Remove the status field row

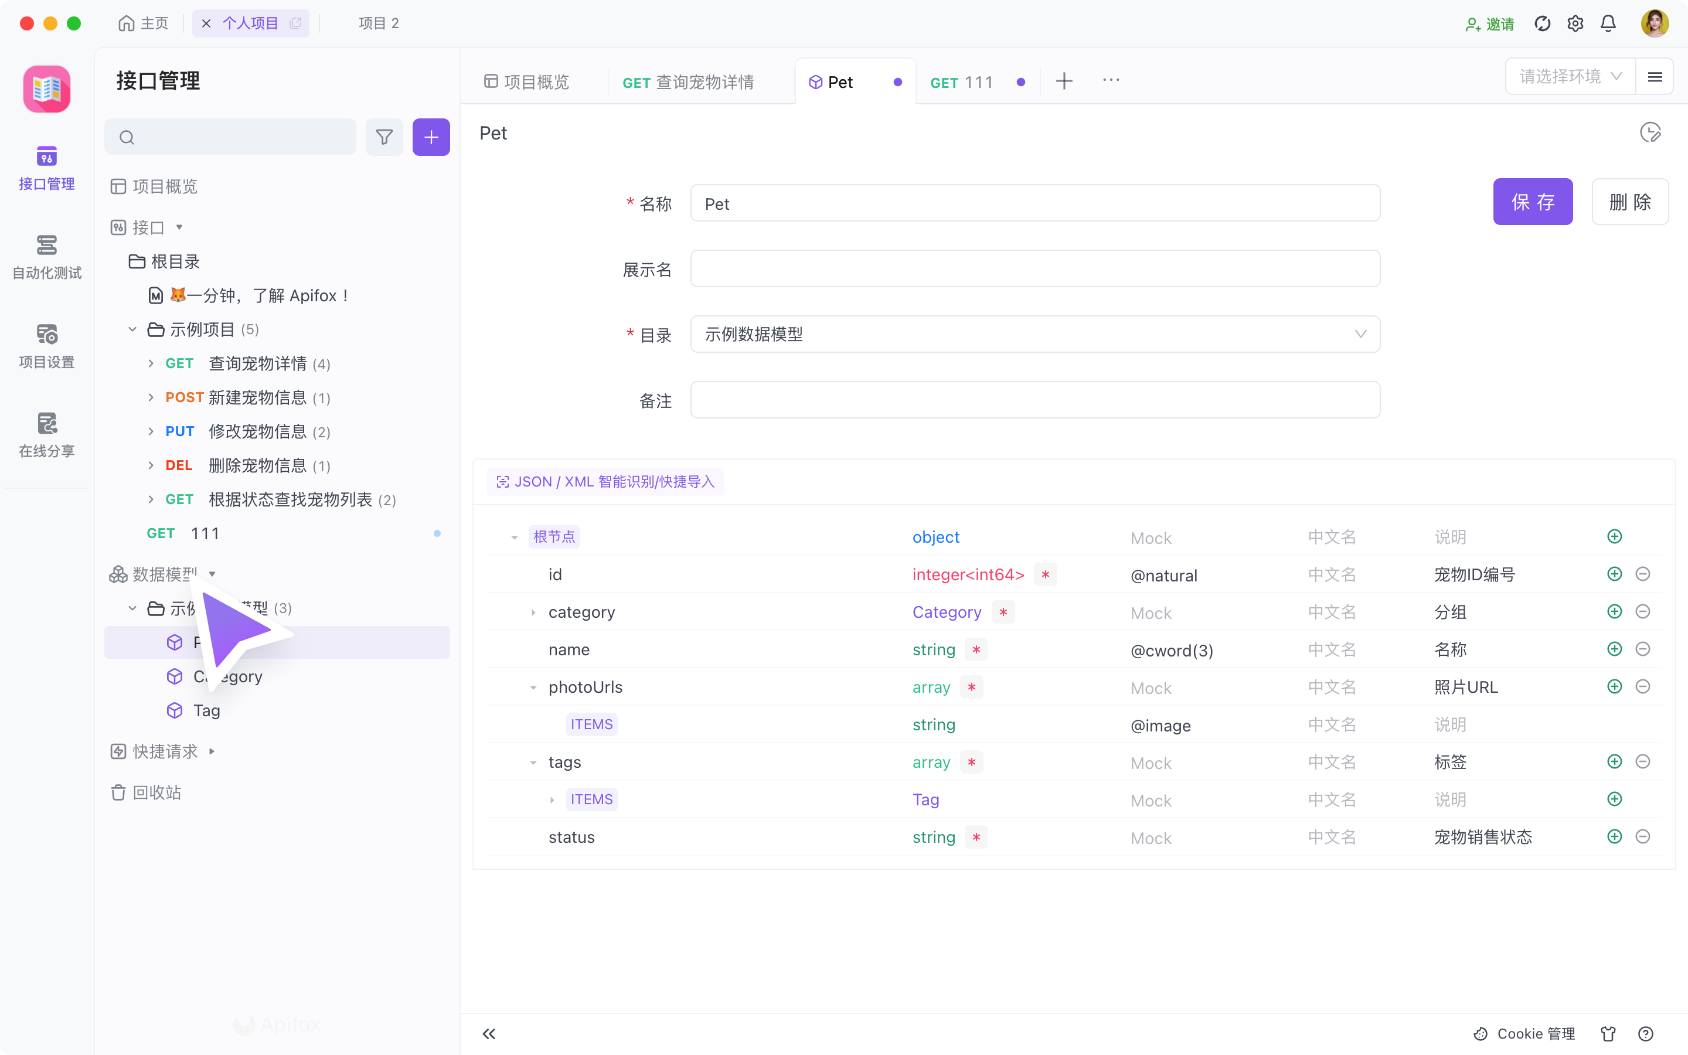click(1643, 836)
